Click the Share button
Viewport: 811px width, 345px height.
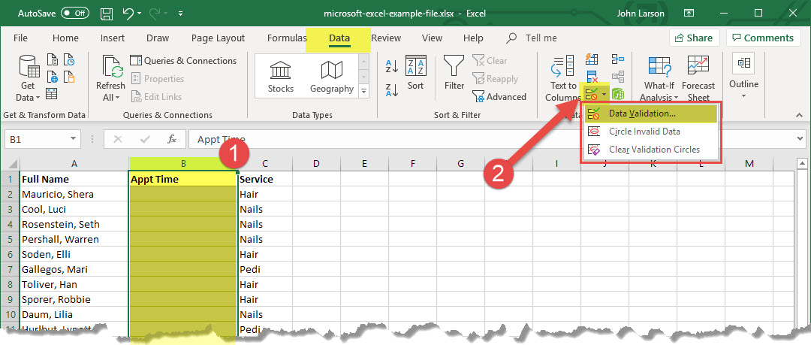coord(694,38)
